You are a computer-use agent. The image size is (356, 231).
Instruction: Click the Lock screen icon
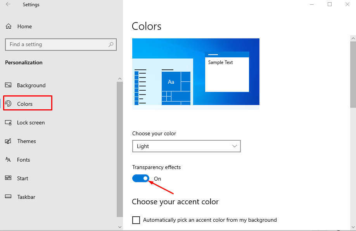coord(8,122)
